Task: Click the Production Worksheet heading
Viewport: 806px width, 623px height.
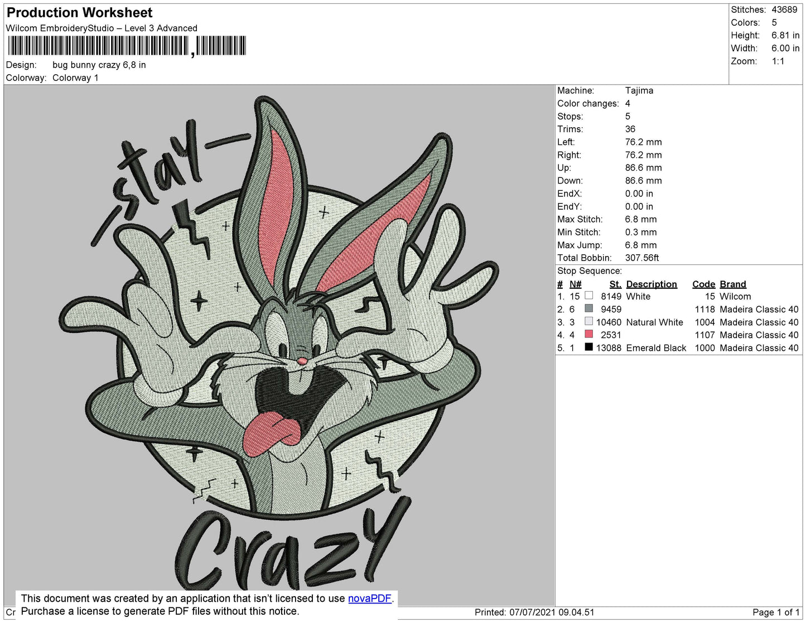Action: point(79,12)
